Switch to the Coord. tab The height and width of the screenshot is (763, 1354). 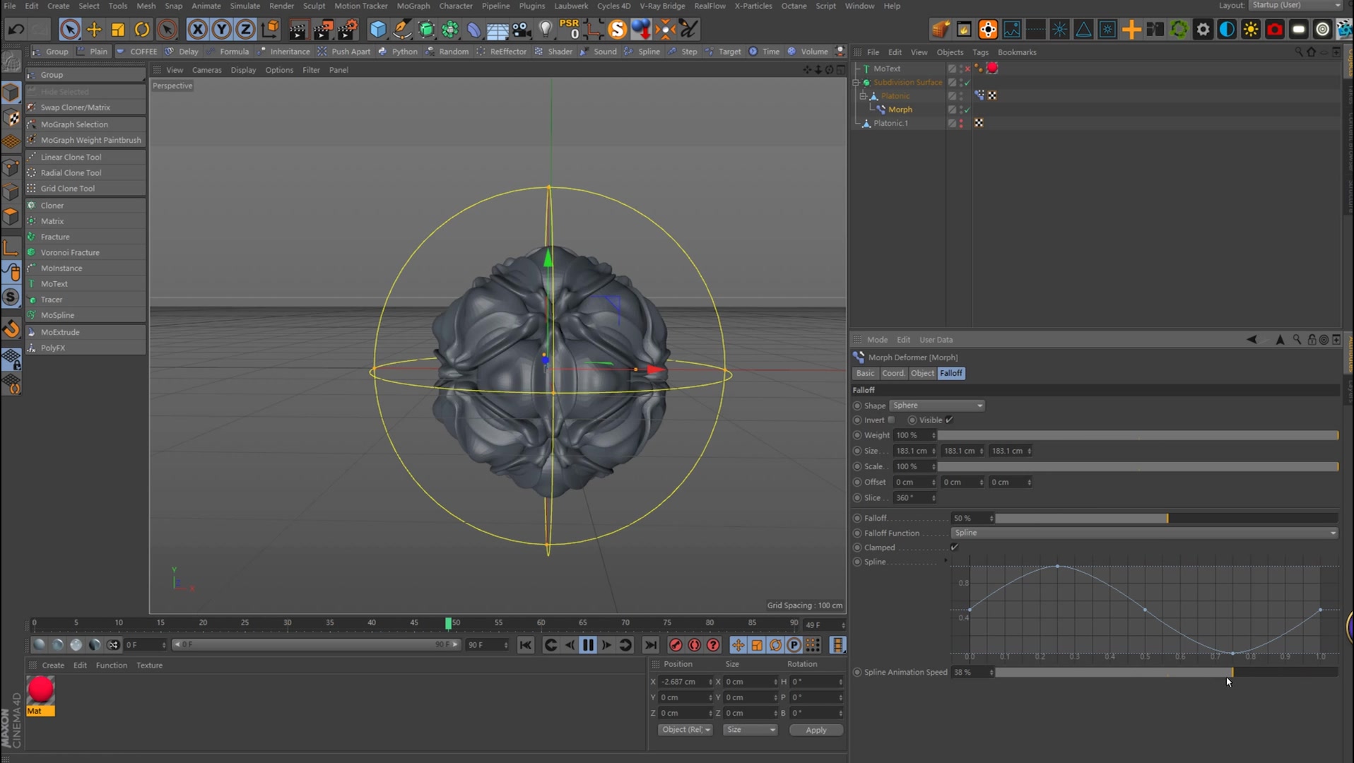point(893,373)
